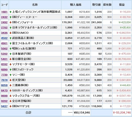Select (株)SUMCO stock name
The width and height of the screenshot is (132, 117).
point(20,33)
